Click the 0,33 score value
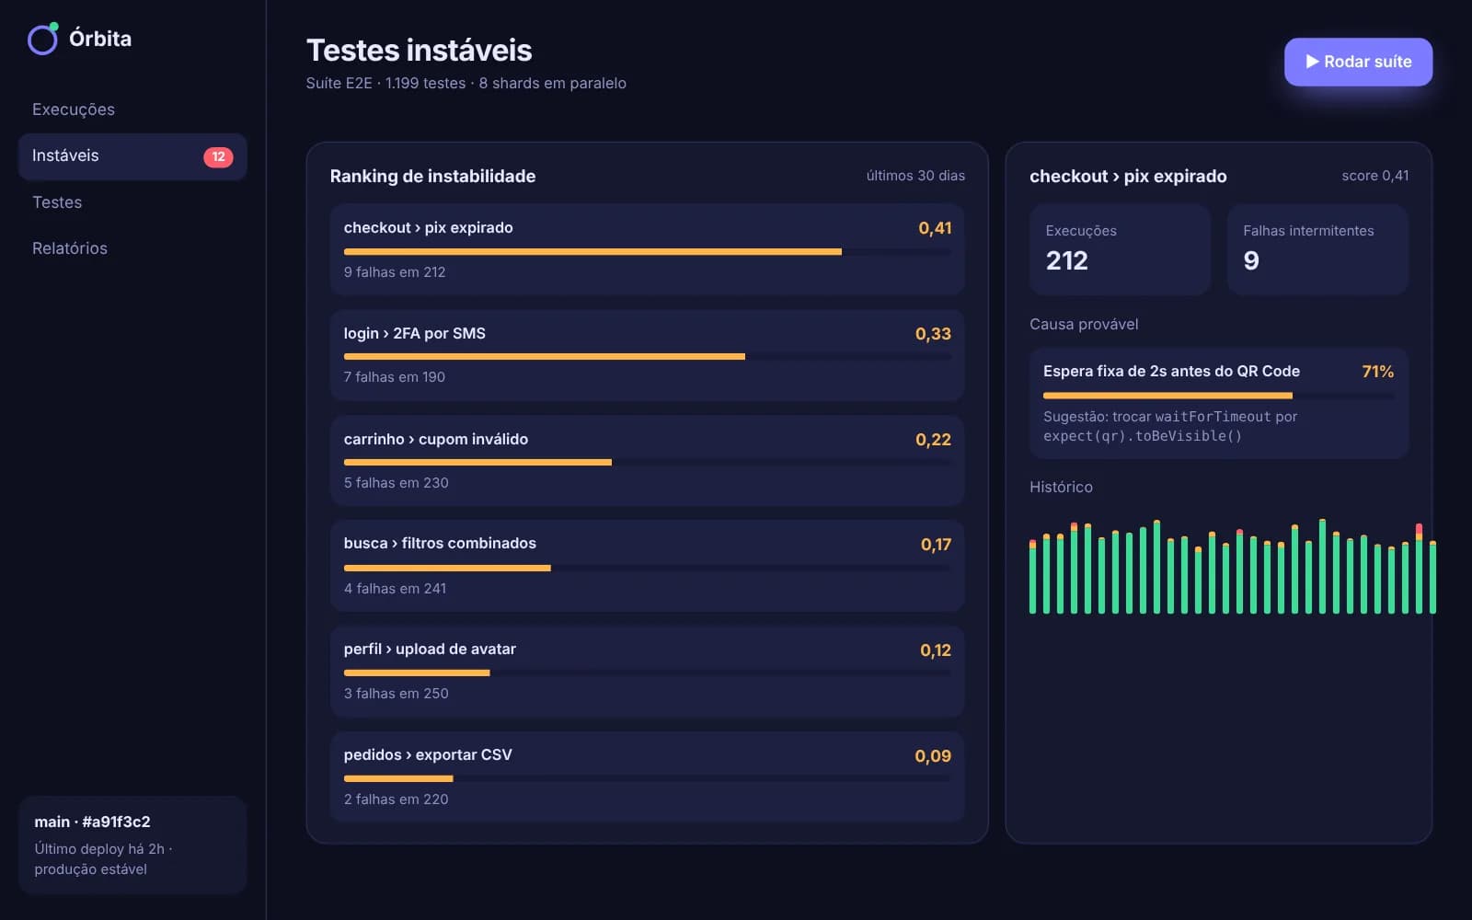The width and height of the screenshot is (1472, 920). pos(933,334)
